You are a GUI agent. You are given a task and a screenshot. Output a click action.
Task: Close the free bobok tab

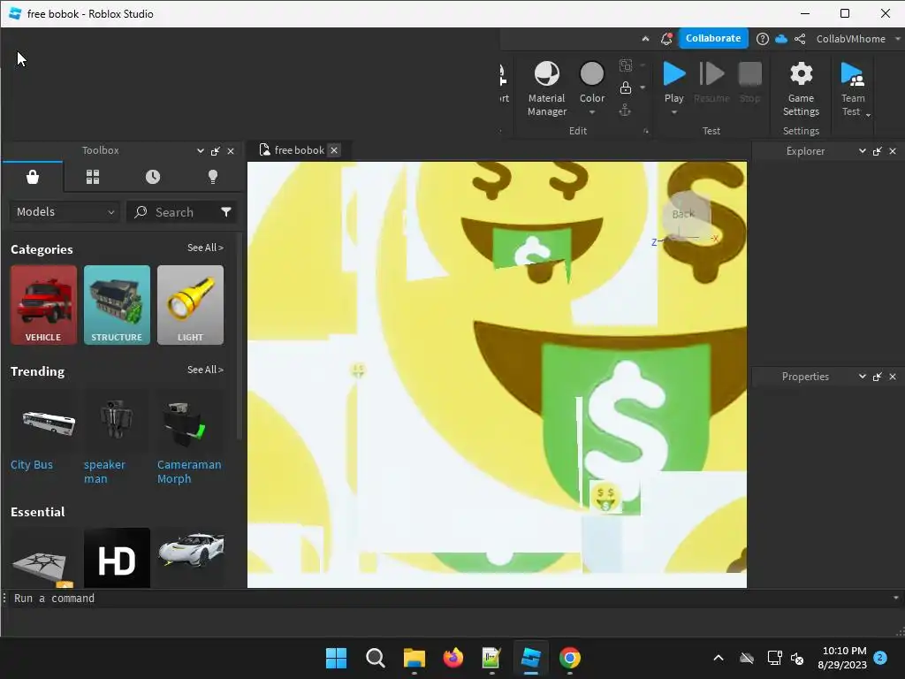tap(333, 150)
